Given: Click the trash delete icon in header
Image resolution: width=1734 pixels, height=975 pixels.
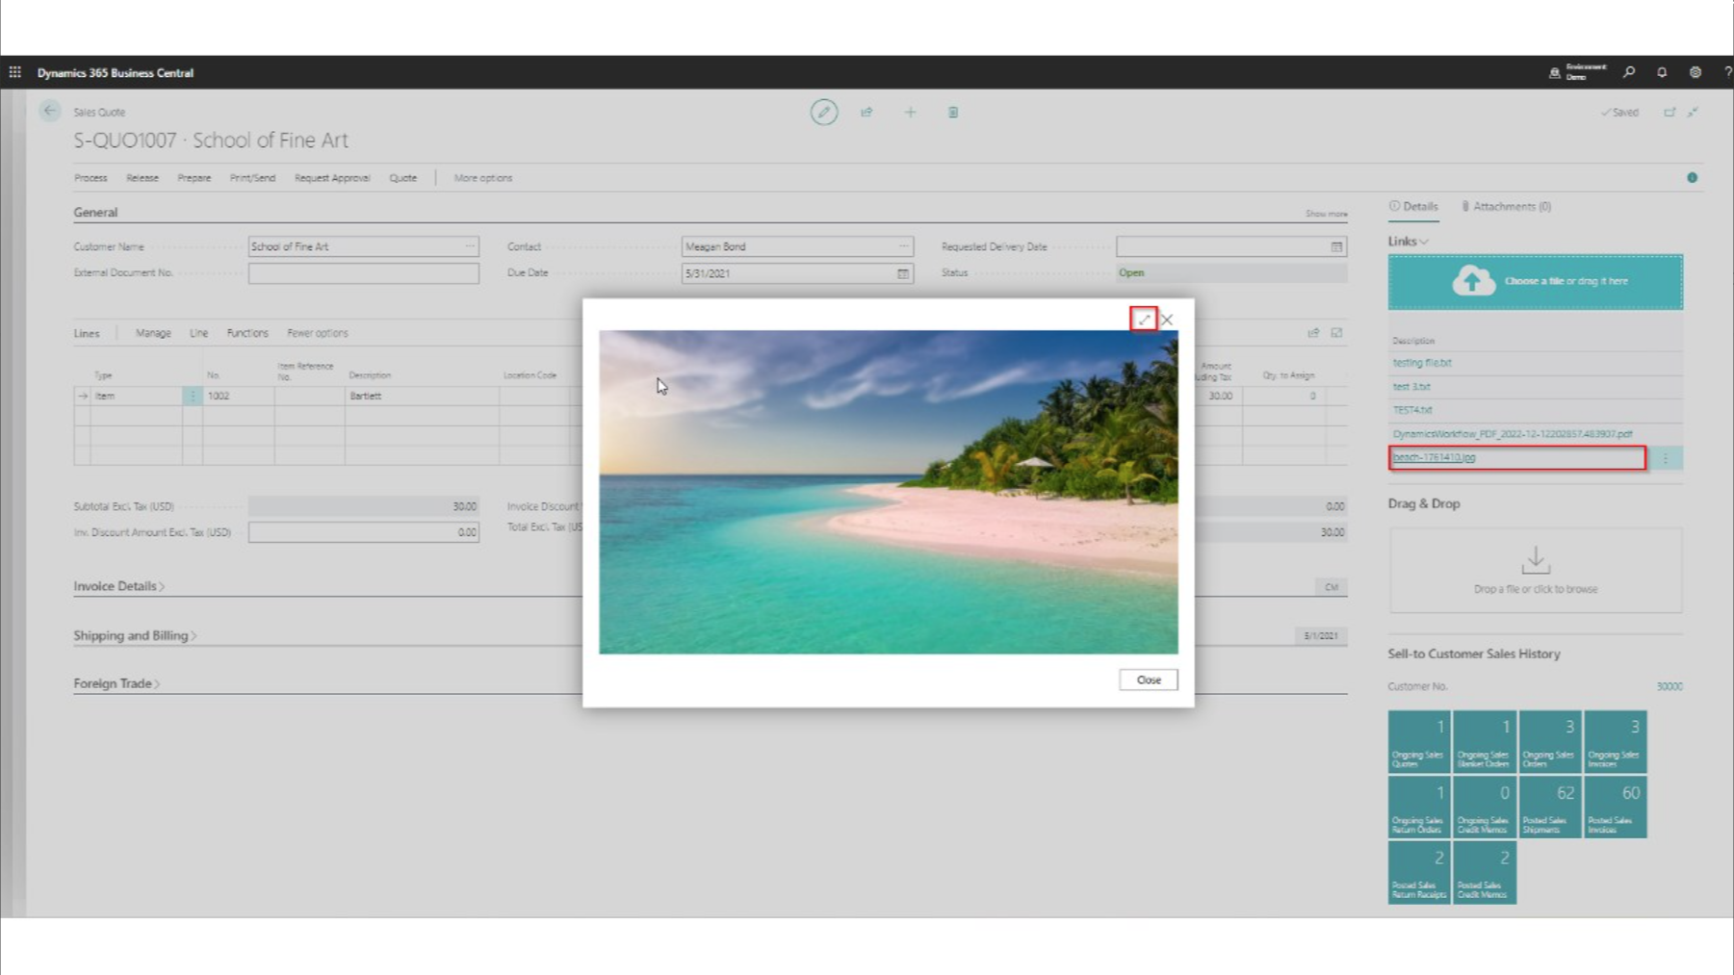Looking at the screenshot, I should 953,113.
